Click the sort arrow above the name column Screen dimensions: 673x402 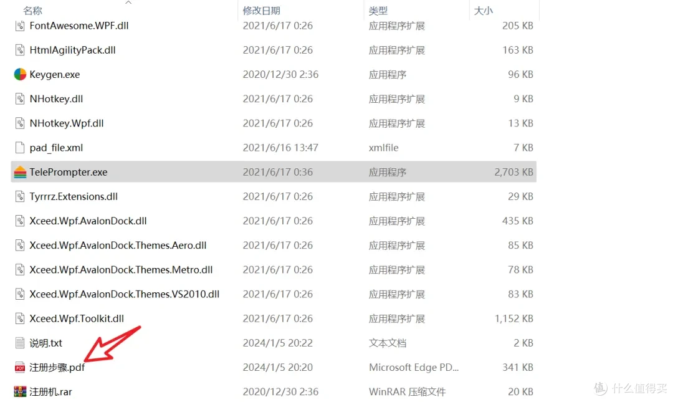click(128, 2)
